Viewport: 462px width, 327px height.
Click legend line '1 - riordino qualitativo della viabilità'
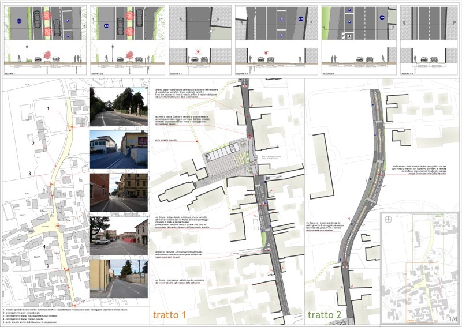(65, 310)
